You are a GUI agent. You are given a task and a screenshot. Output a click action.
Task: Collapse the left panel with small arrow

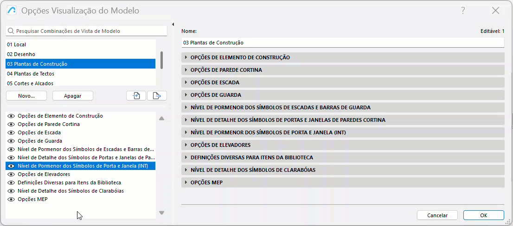coord(173,25)
